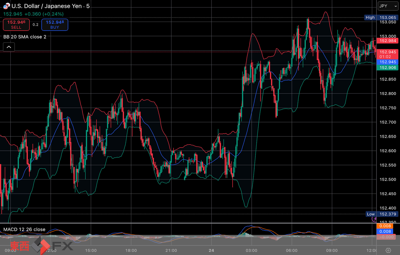Click the current price 152.945 countdown label

(x=388, y=54)
